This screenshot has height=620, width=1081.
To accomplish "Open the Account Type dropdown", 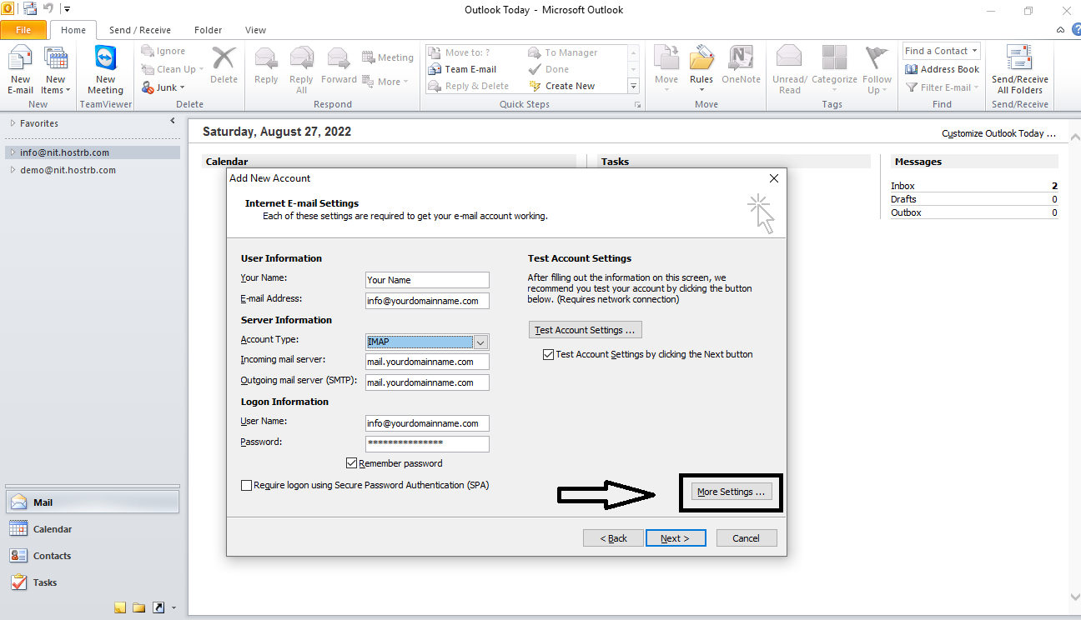I will [480, 342].
